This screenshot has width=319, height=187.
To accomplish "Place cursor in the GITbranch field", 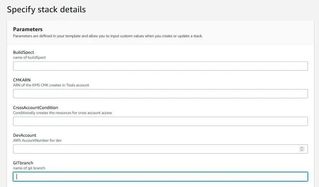I will 160,177.
